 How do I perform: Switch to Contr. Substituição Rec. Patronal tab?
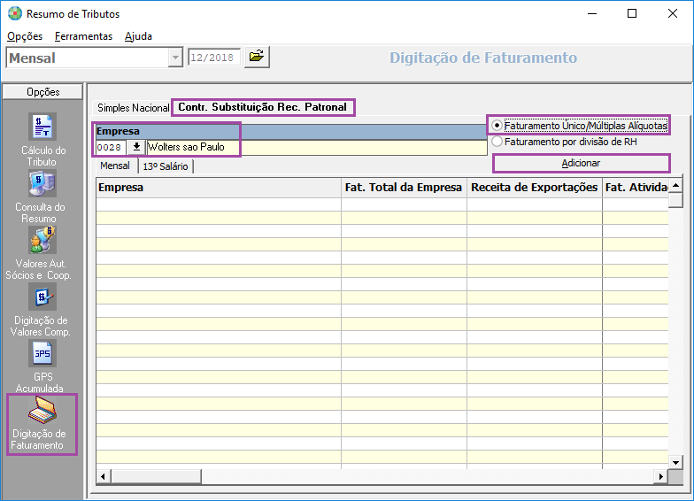coord(262,107)
